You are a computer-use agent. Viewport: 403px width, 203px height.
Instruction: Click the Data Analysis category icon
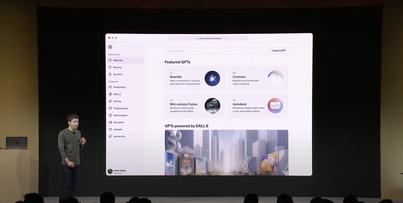coord(110,115)
